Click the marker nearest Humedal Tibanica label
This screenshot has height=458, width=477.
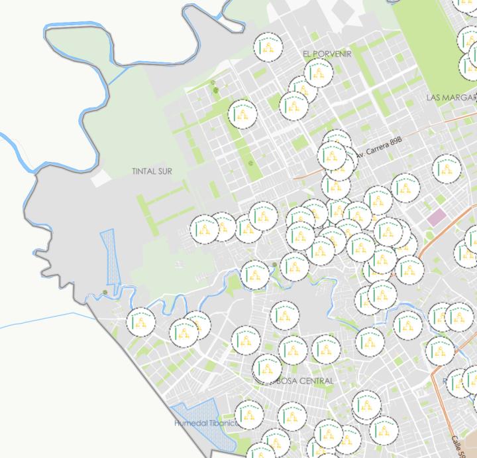point(249,415)
